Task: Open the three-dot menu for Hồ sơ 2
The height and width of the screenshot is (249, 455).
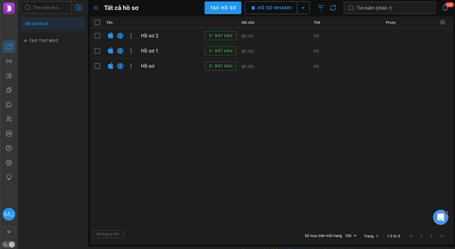Action: point(131,36)
